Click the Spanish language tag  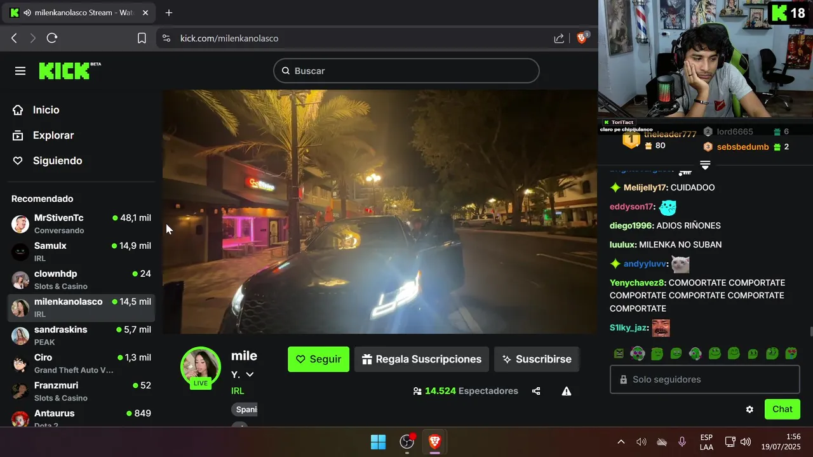pos(245,409)
